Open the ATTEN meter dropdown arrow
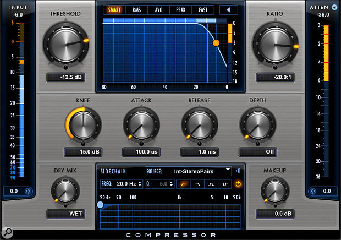This screenshot has height=240, width=341. click(x=334, y=7)
